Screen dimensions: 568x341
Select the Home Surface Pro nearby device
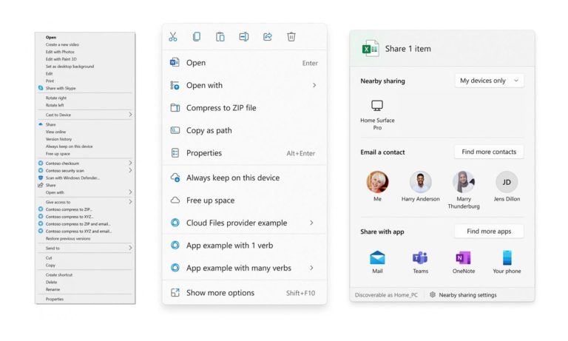point(377,115)
